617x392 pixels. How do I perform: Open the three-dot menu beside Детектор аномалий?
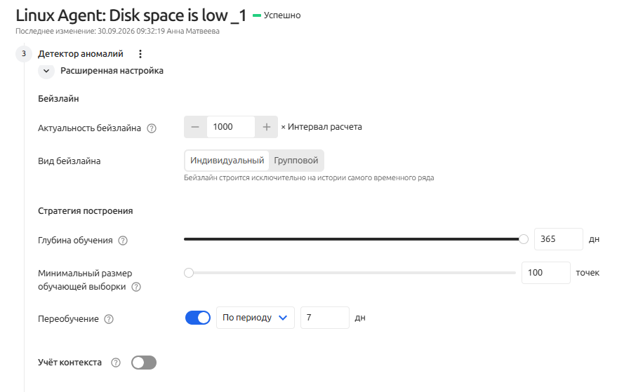[x=140, y=54]
